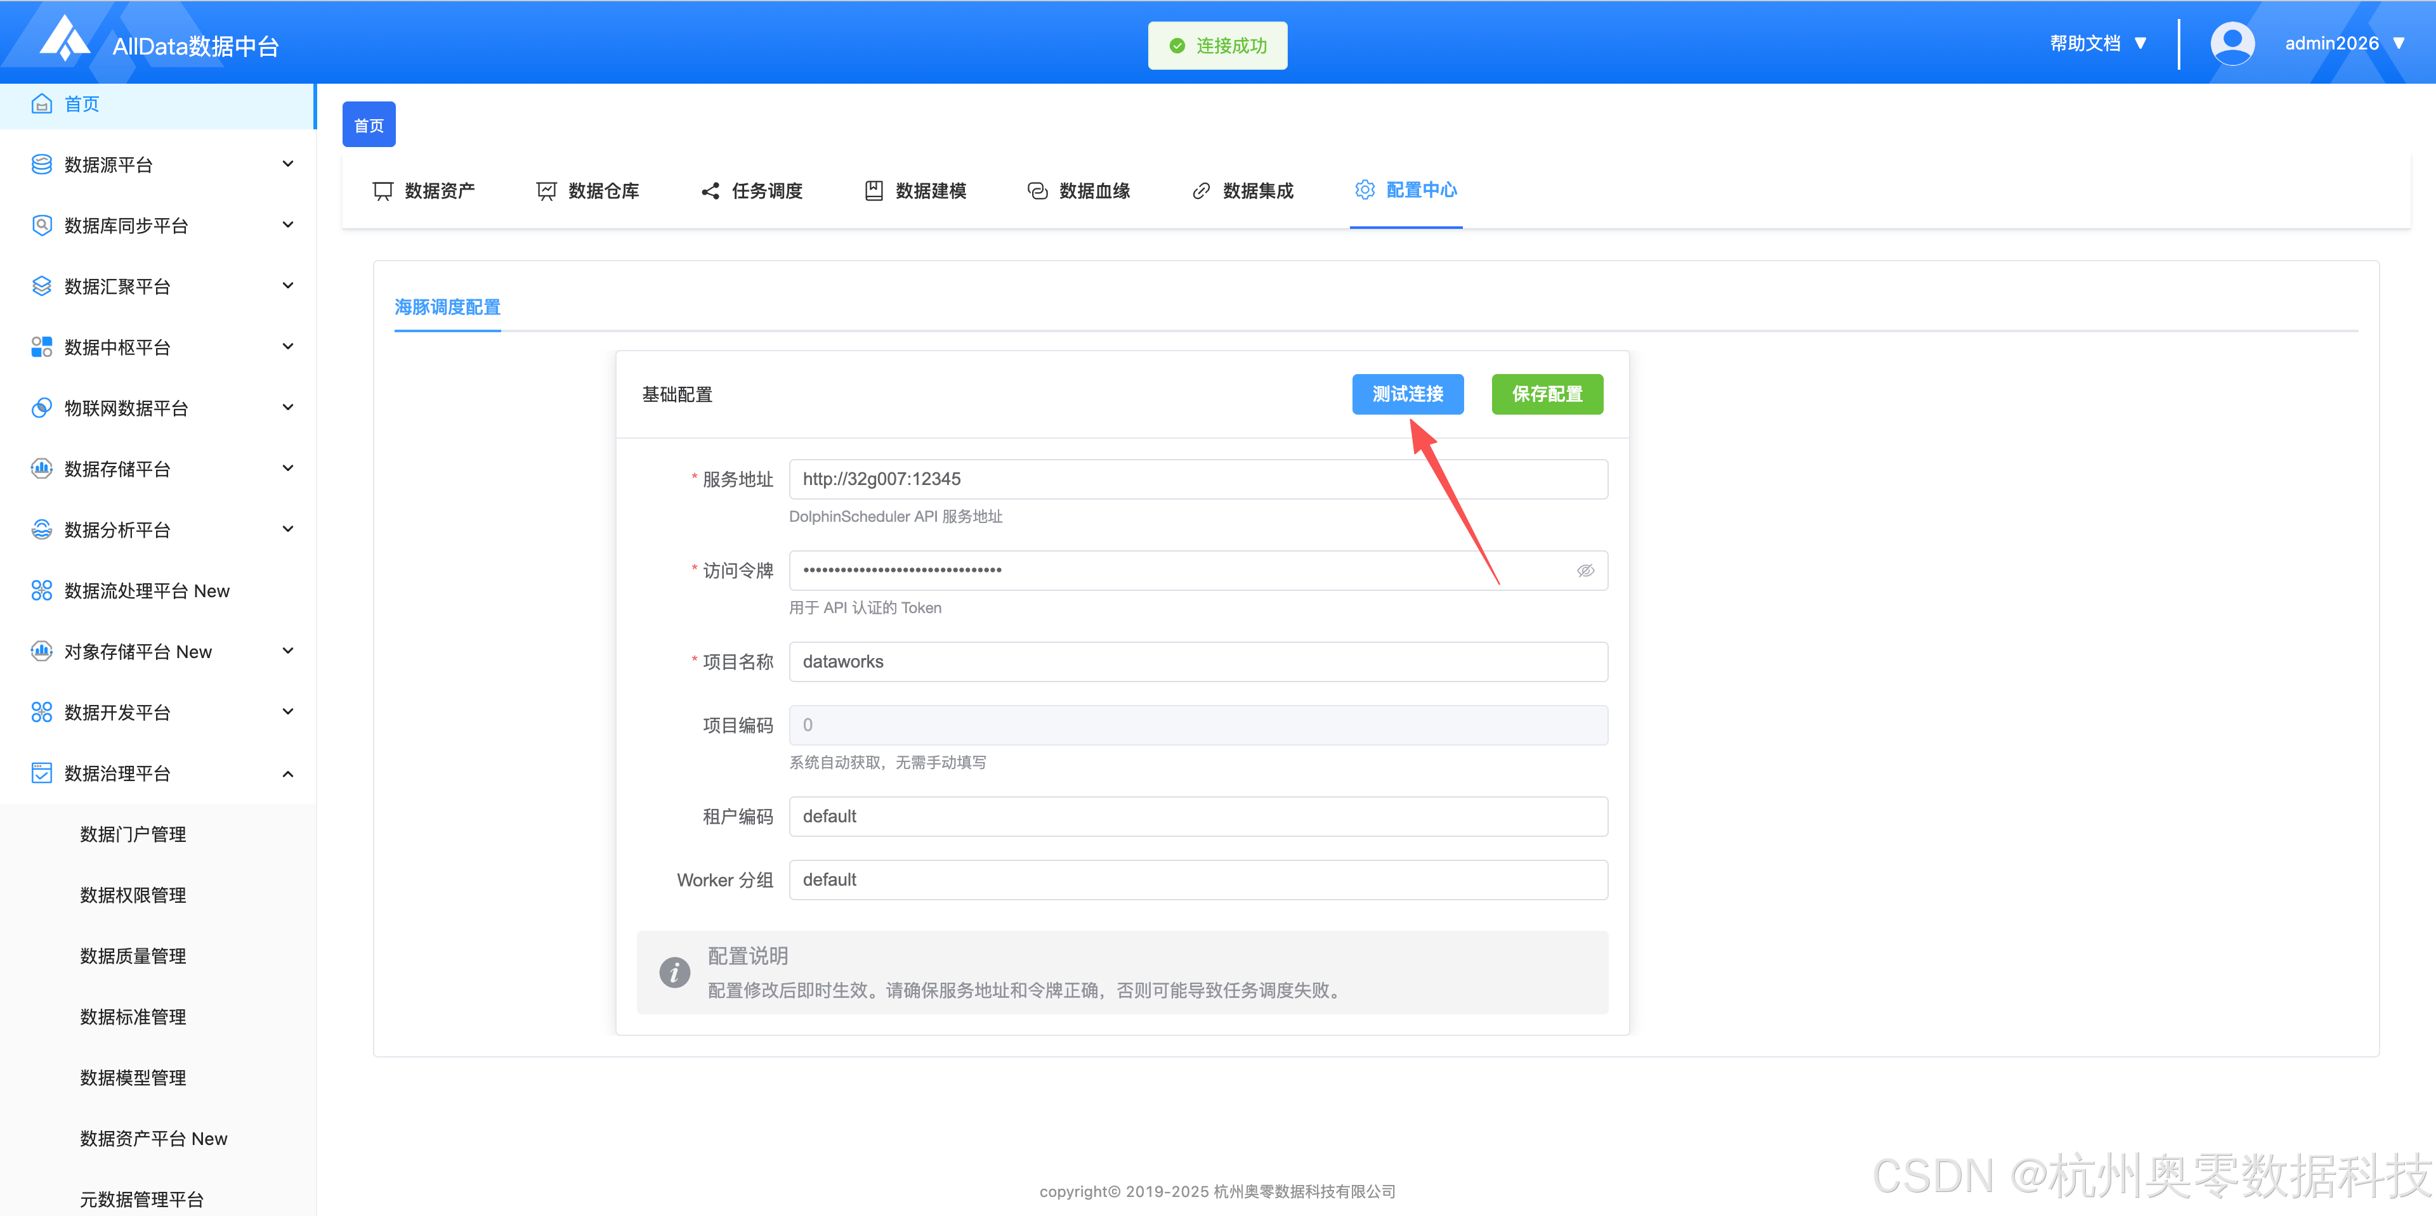Image resolution: width=2436 pixels, height=1216 pixels.
Task: Click the 数据库同步平台 icon
Action: tap(42, 225)
